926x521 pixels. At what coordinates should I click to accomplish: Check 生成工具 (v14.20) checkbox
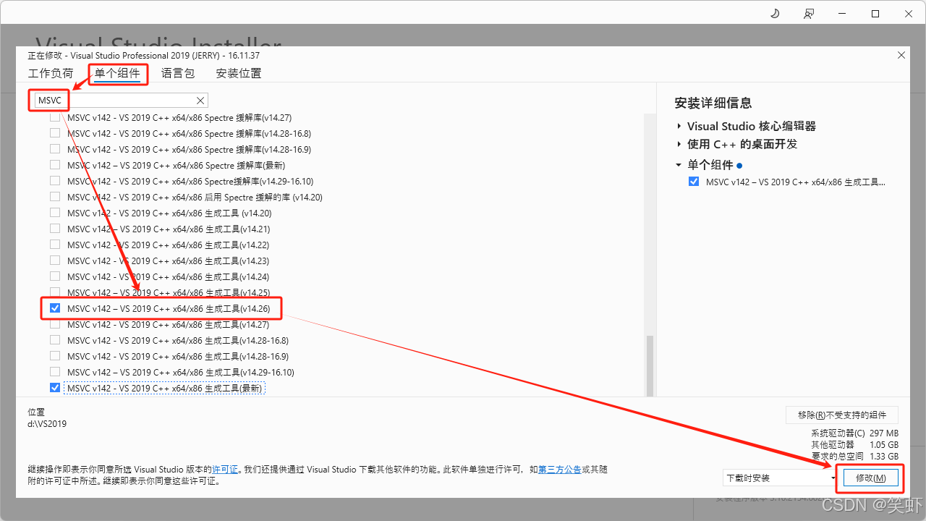tap(55, 213)
